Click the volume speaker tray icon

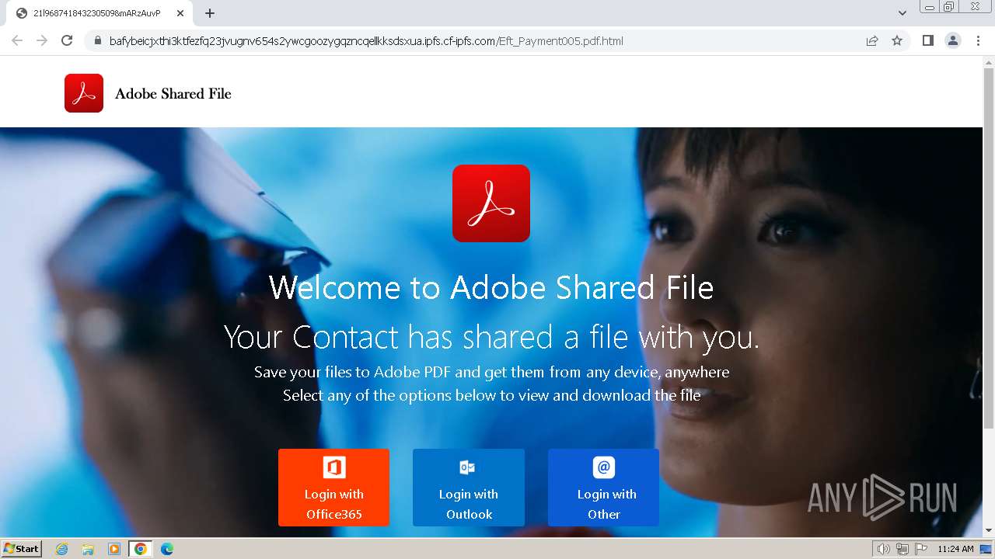(x=884, y=549)
